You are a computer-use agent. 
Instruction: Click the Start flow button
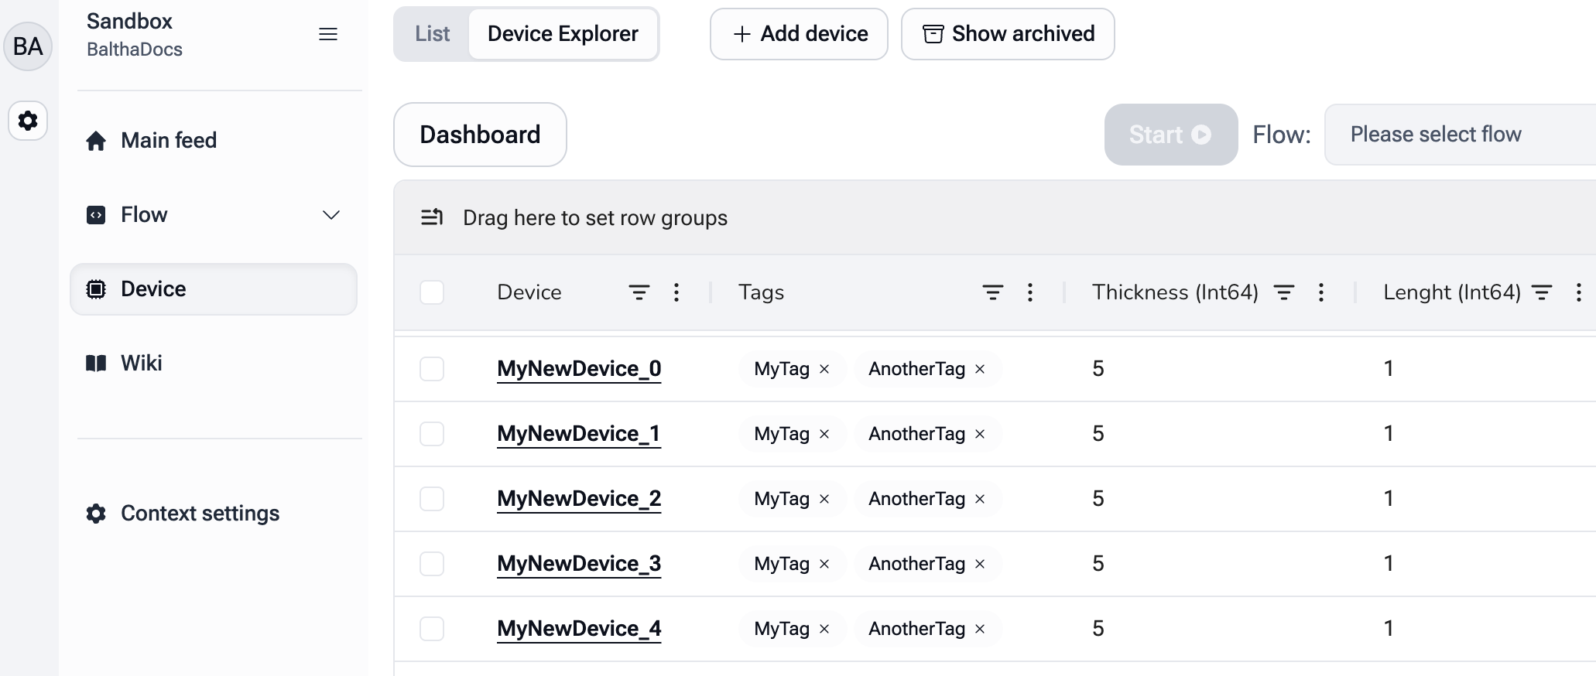pyautogui.click(x=1171, y=135)
